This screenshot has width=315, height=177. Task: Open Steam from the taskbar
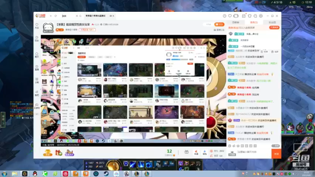(x=106, y=173)
